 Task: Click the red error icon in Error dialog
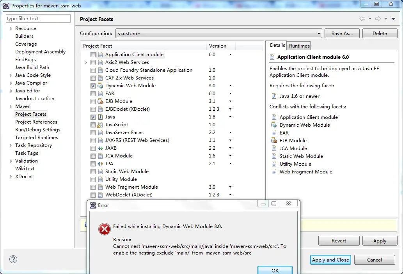coord(105,229)
